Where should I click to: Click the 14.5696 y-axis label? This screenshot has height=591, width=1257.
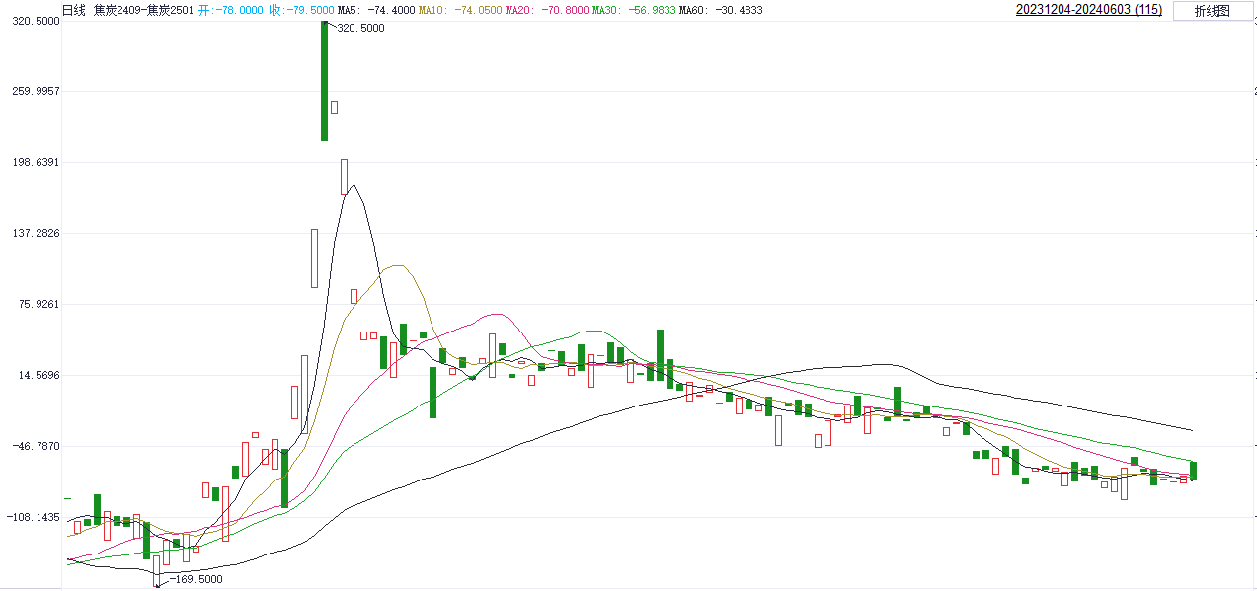(38, 375)
